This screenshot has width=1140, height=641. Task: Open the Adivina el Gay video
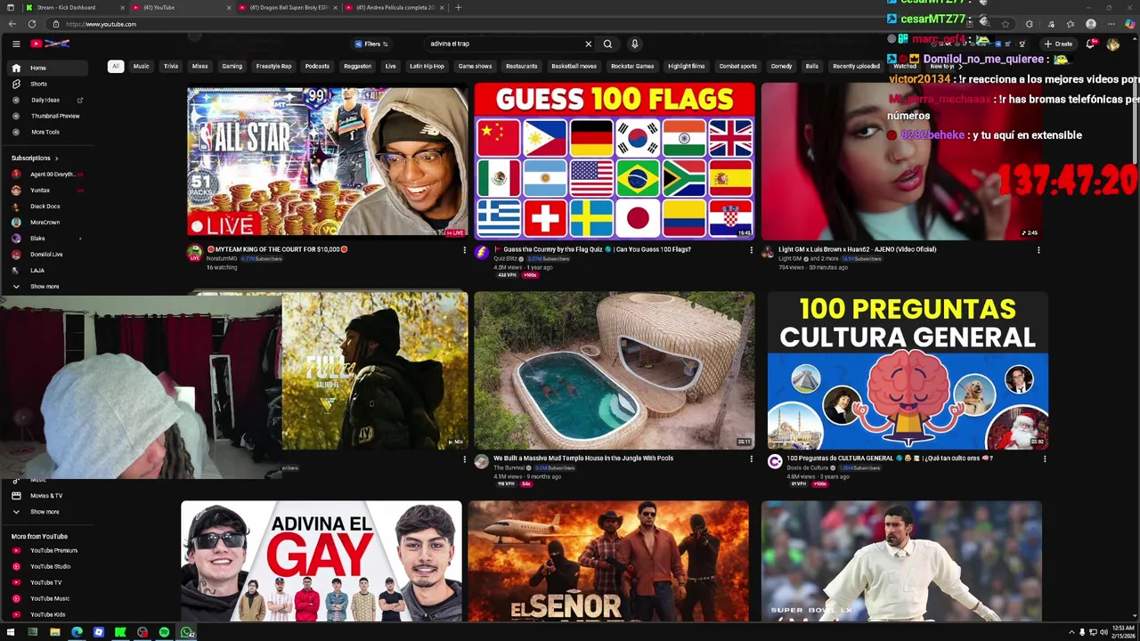coord(322,561)
